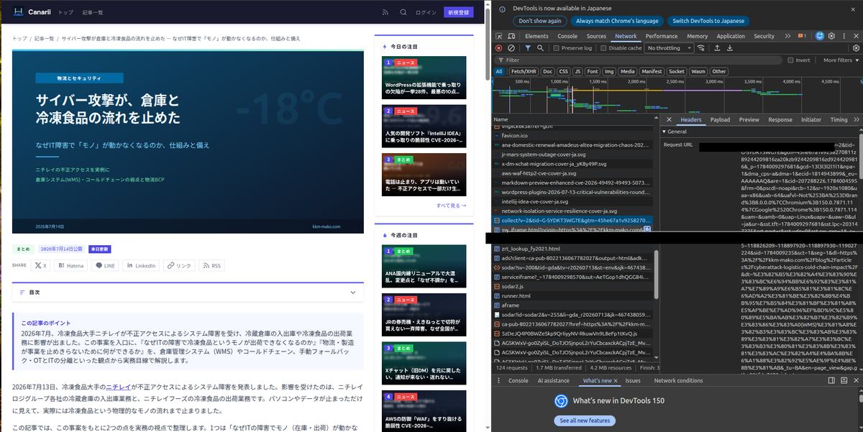Filter requests by CSS type
Screen dimensions: 863x432
click(x=564, y=71)
